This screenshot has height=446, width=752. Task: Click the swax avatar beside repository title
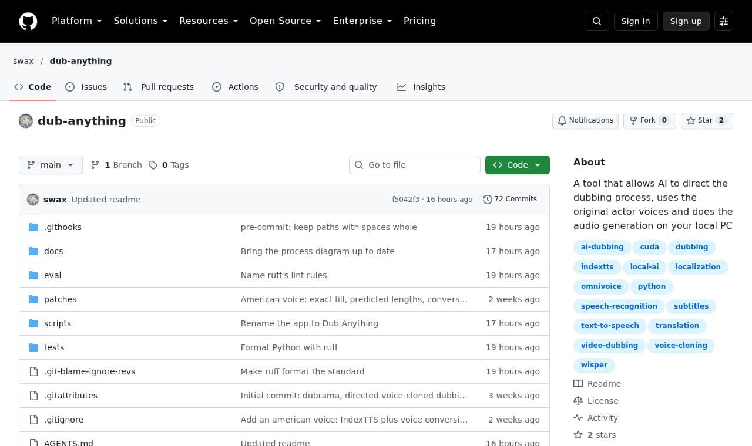point(26,121)
